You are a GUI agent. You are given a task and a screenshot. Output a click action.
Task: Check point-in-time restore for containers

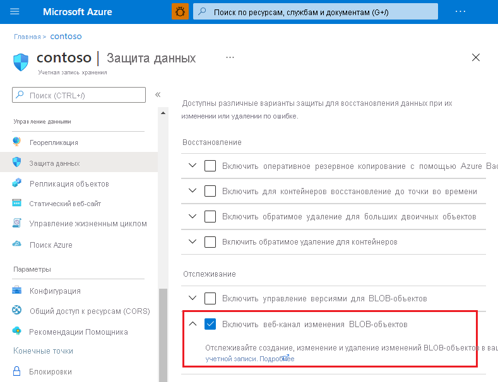click(210, 191)
